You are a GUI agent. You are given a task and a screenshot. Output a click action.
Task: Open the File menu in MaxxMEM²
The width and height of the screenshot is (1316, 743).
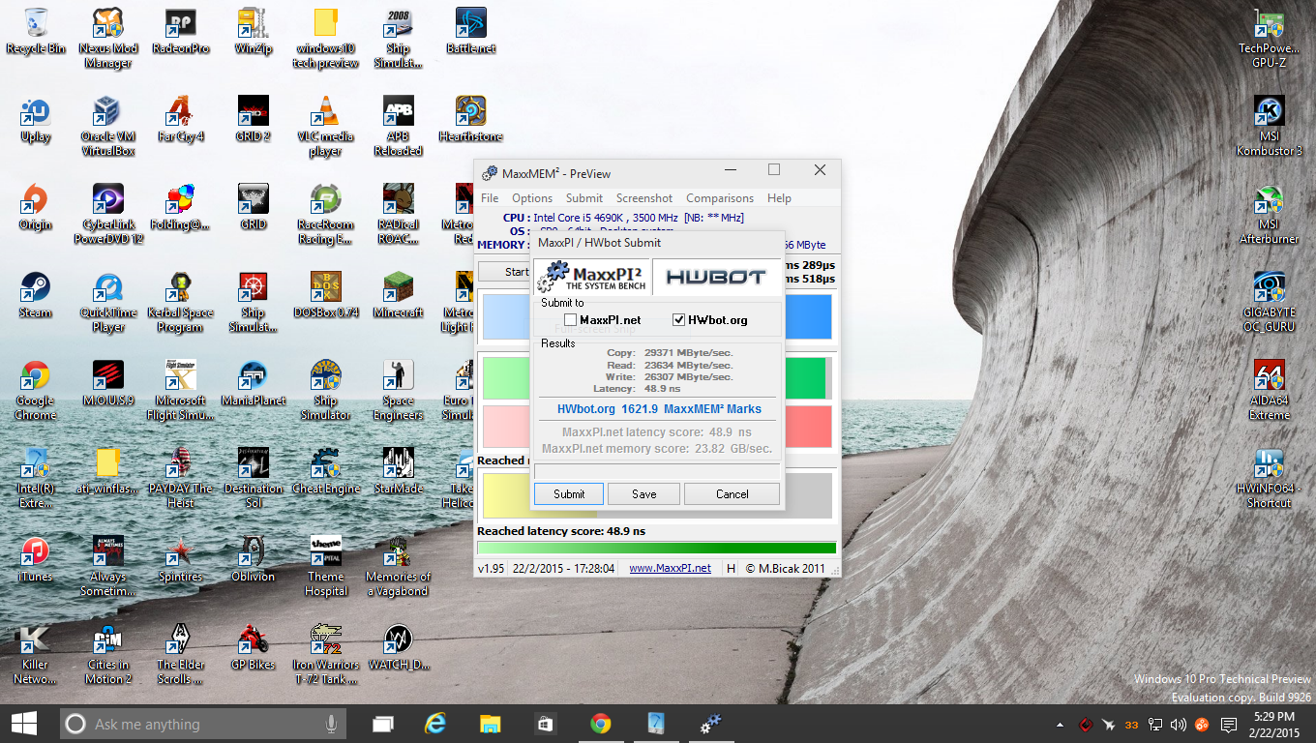coord(490,198)
